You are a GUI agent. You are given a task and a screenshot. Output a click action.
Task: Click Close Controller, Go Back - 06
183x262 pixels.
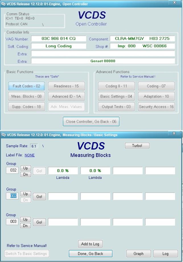pyautogui.click(x=91, y=122)
